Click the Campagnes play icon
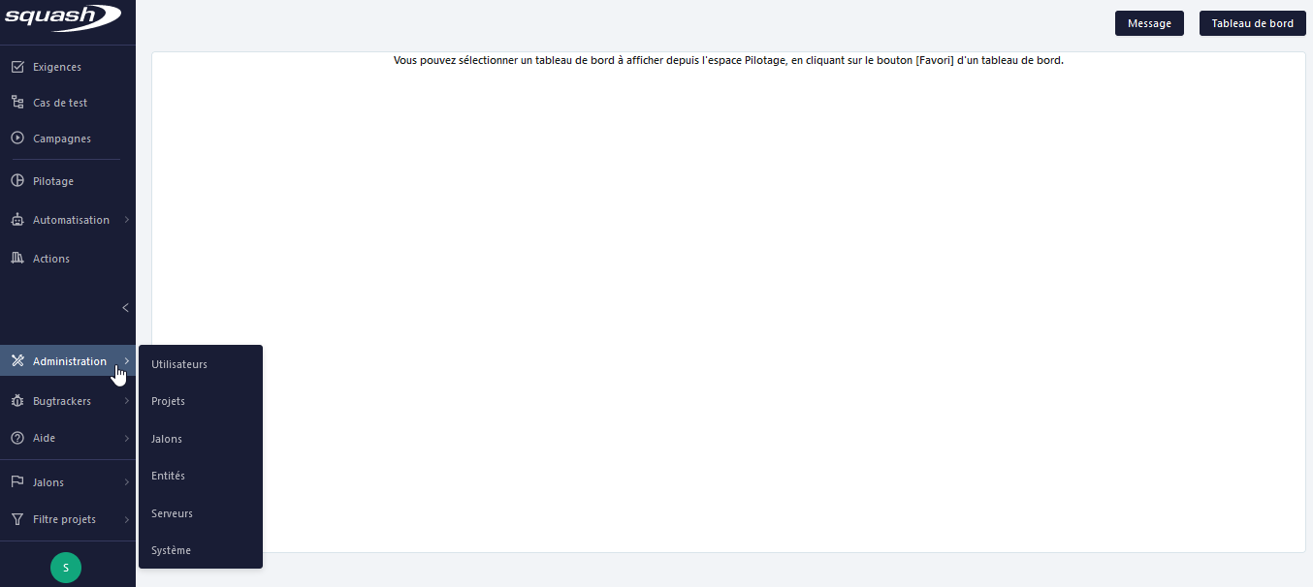Screen dimensions: 1313x587 click(x=17, y=139)
